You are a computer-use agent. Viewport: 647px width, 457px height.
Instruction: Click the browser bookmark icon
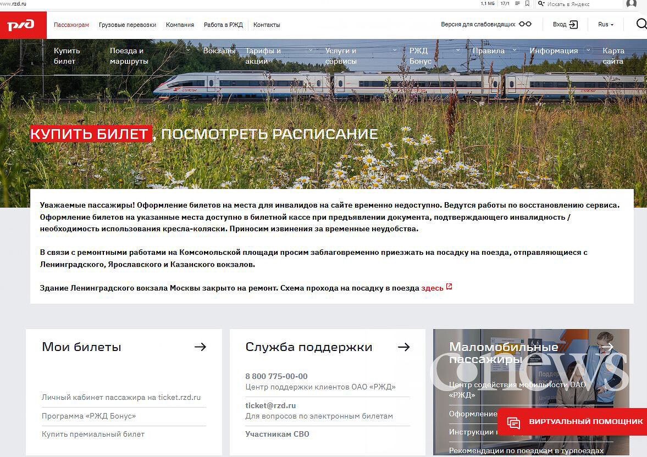[x=527, y=4]
